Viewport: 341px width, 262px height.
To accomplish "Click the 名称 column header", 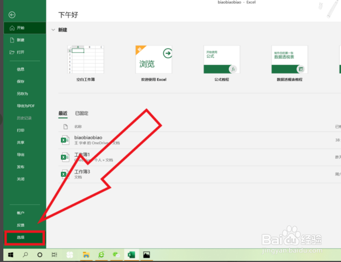I will (x=78, y=127).
